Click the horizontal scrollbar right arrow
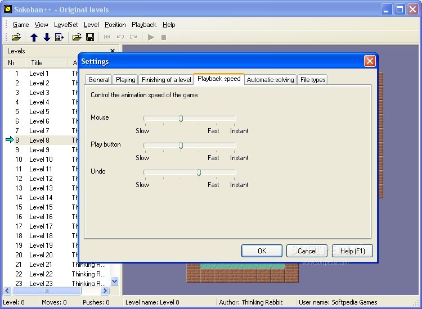 (105, 290)
